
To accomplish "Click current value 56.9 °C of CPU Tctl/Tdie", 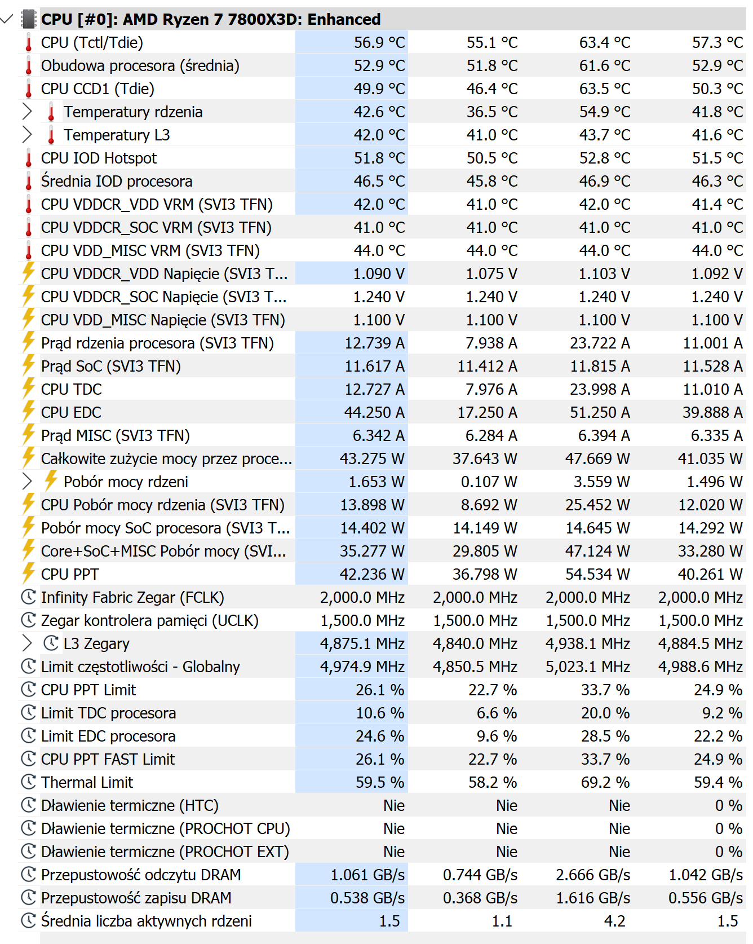I will (x=379, y=42).
